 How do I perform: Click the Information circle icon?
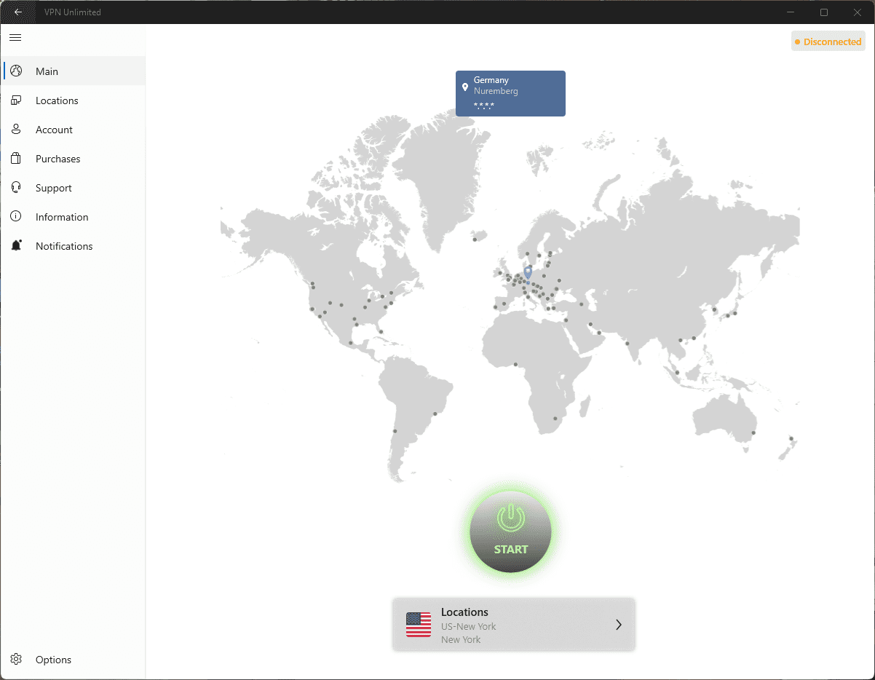coord(16,217)
